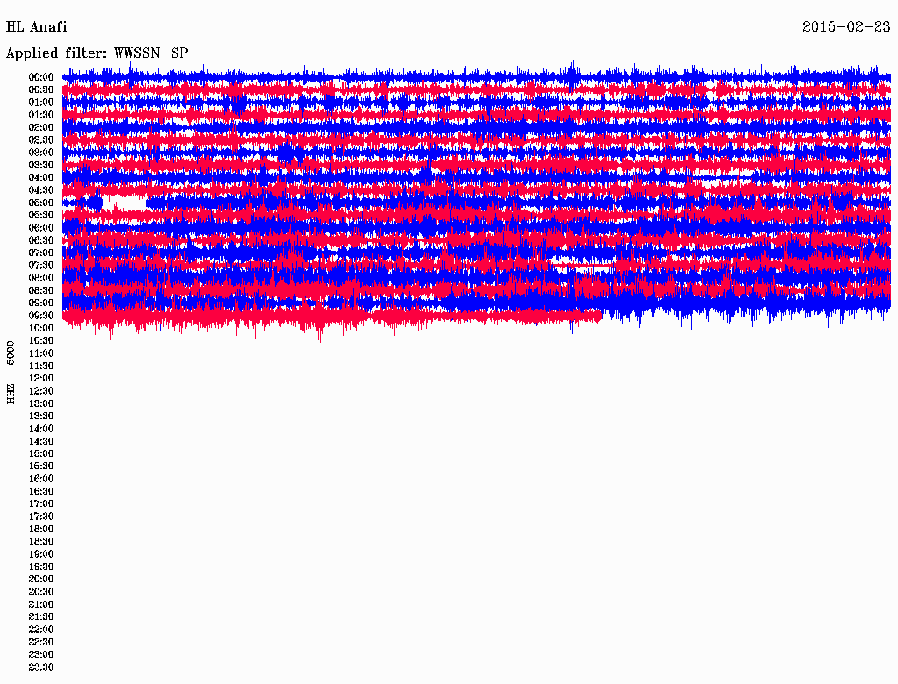
Task: Select the 15:00 time label
Action: coord(41,453)
